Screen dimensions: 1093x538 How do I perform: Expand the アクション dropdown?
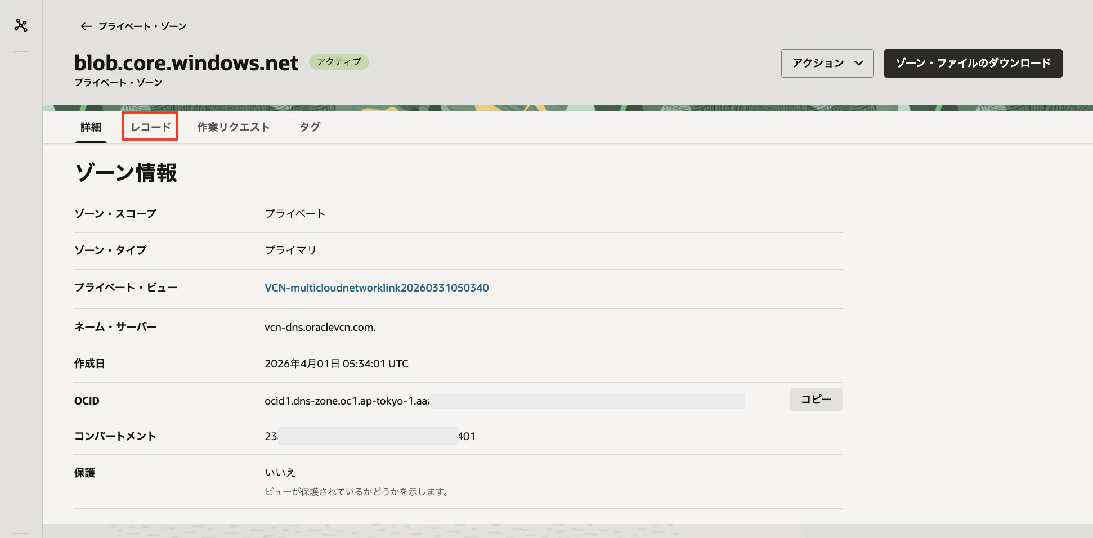coord(827,63)
